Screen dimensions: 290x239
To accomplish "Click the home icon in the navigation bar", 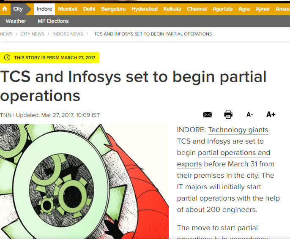I will [5, 9].
